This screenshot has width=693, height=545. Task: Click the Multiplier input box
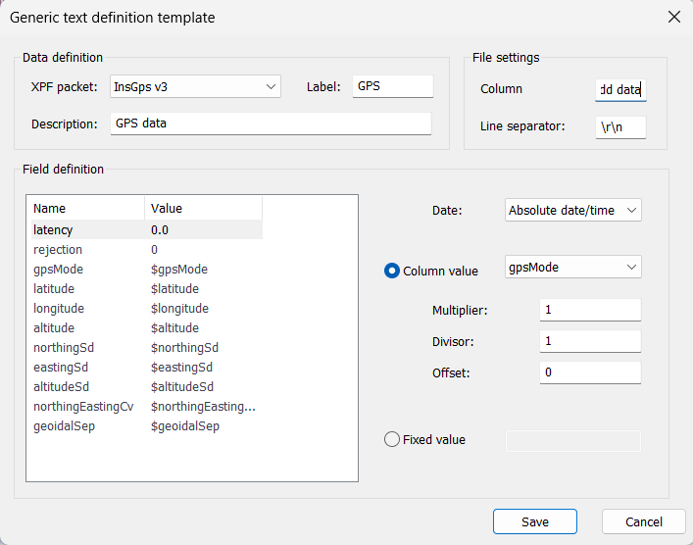point(589,310)
